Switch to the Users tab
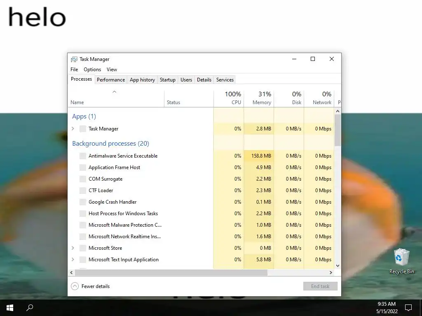This screenshot has height=316, width=422. click(x=186, y=80)
